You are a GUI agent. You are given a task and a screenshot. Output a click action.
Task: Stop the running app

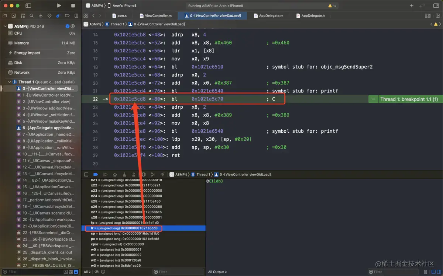[73, 6]
